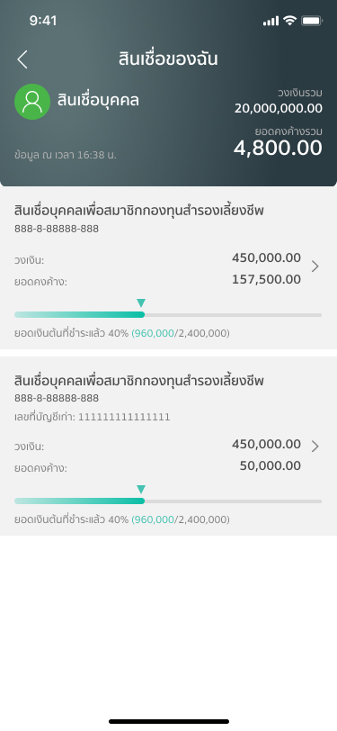The height and width of the screenshot is (731, 337).
Task: Tap the back arrow in header
Action: tap(22, 59)
